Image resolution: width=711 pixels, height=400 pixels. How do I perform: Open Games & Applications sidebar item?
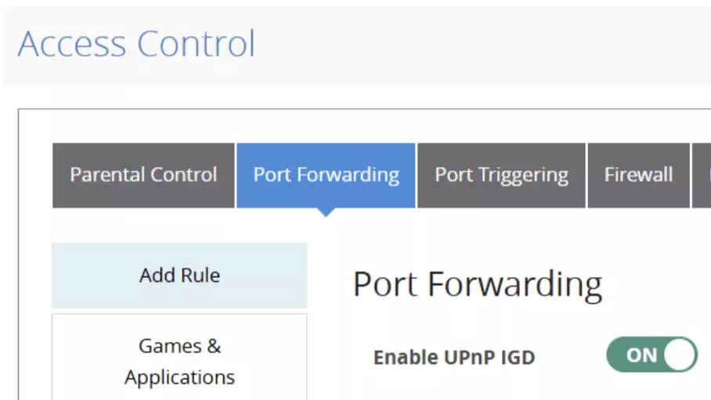[179, 361]
